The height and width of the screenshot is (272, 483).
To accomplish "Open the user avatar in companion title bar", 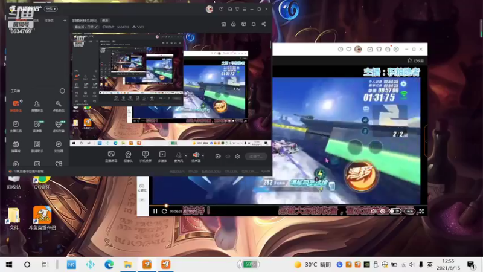I will pos(210,9).
